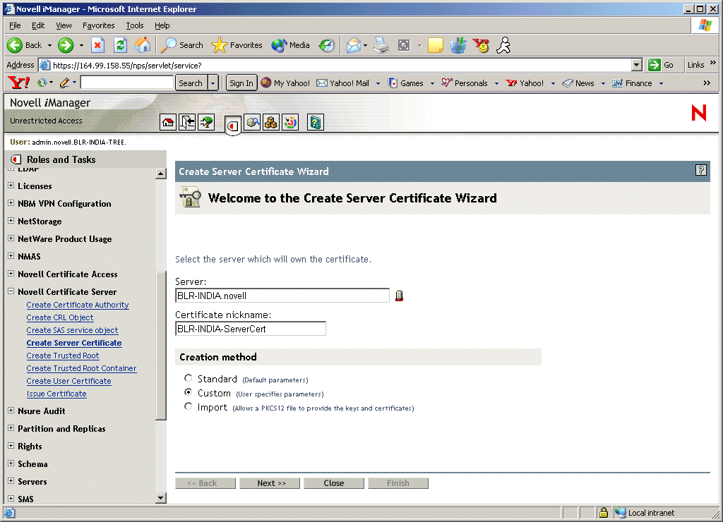Open the server object selector icon

(x=400, y=296)
